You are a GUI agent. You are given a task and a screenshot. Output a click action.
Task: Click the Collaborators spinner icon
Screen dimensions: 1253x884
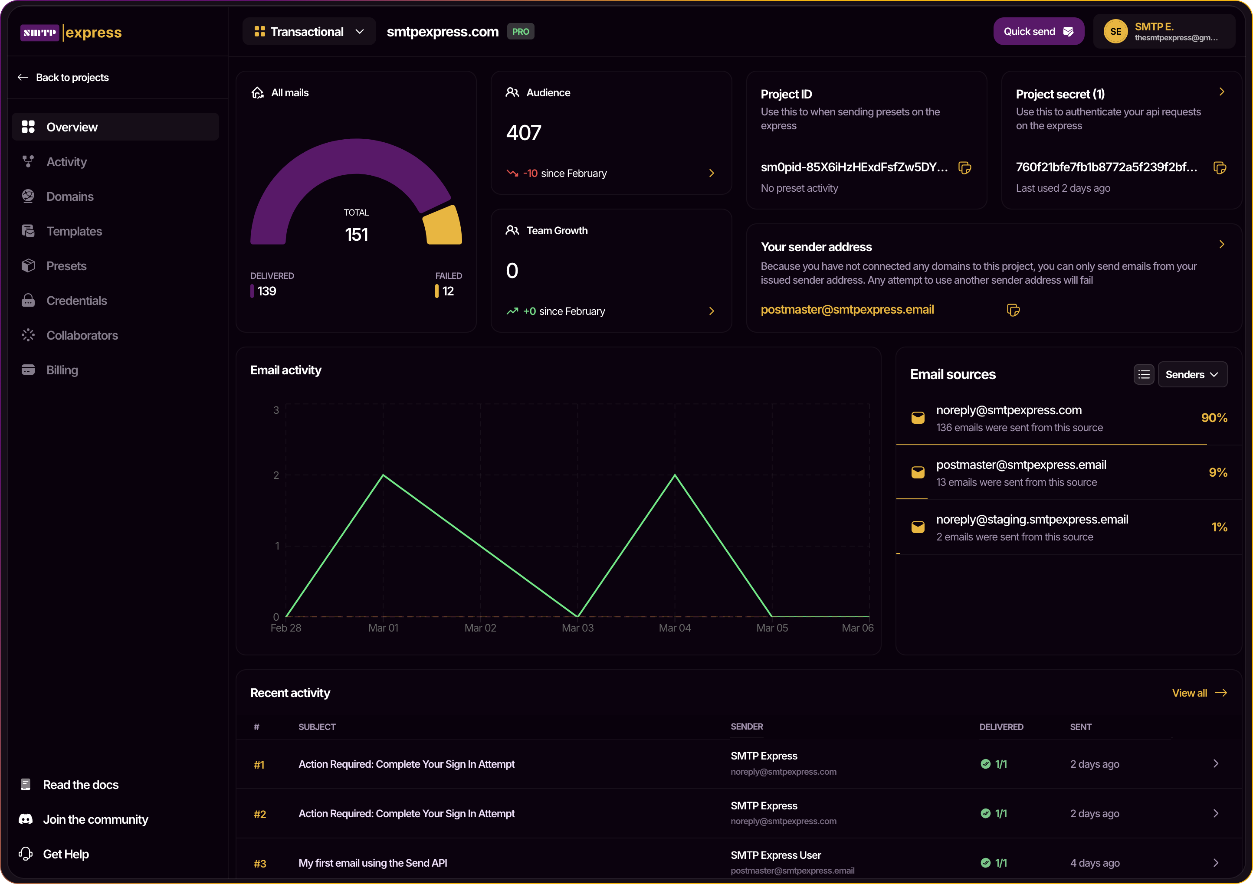point(28,335)
